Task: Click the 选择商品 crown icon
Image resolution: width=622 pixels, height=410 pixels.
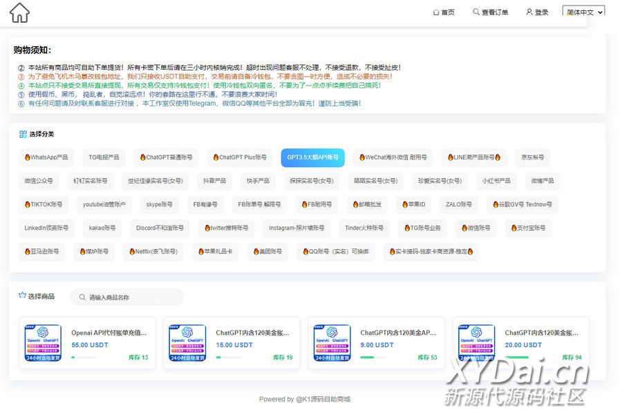Action: 22,296
